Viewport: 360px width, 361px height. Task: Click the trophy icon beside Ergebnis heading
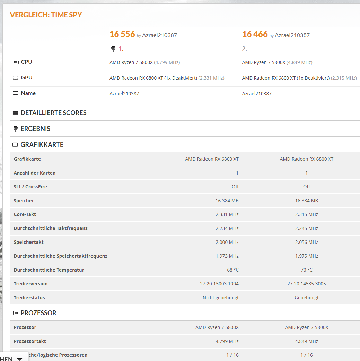pos(16,129)
